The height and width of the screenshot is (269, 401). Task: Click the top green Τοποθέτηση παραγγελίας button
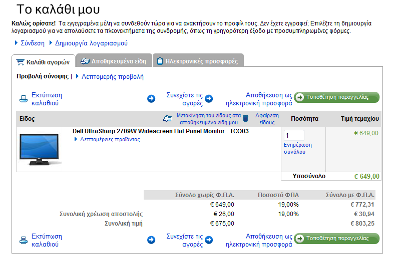pos(336,97)
